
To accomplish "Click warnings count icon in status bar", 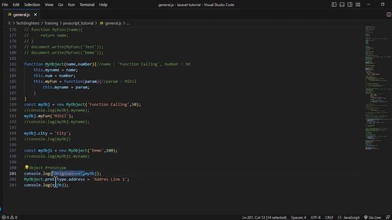I will tap(13, 218).
